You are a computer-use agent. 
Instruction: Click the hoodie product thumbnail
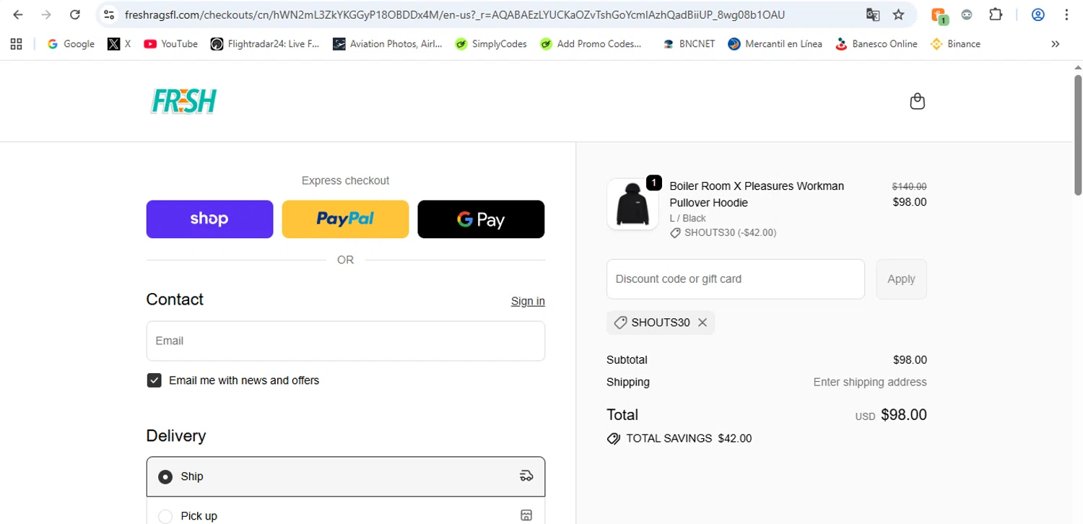click(x=632, y=204)
